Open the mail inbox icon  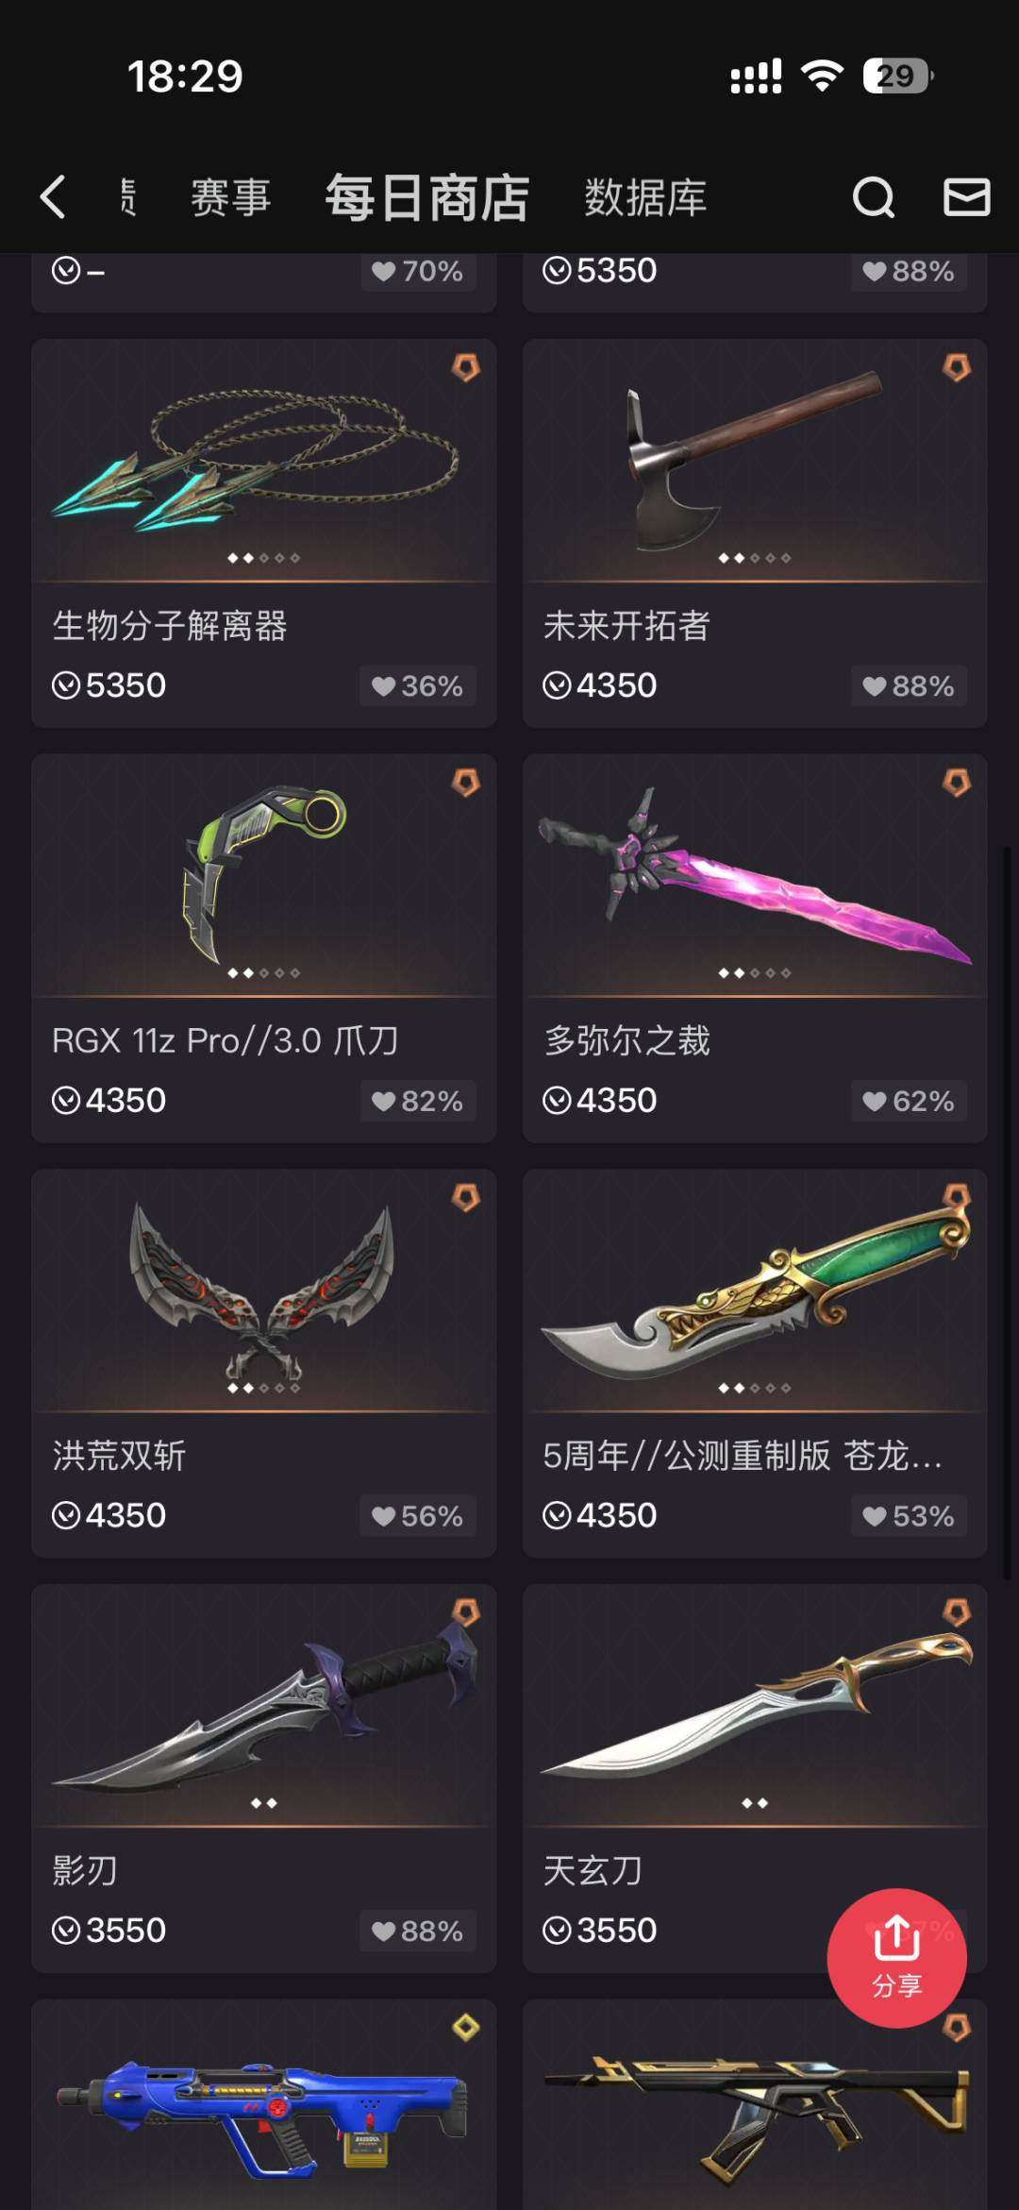click(x=967, y=197)
